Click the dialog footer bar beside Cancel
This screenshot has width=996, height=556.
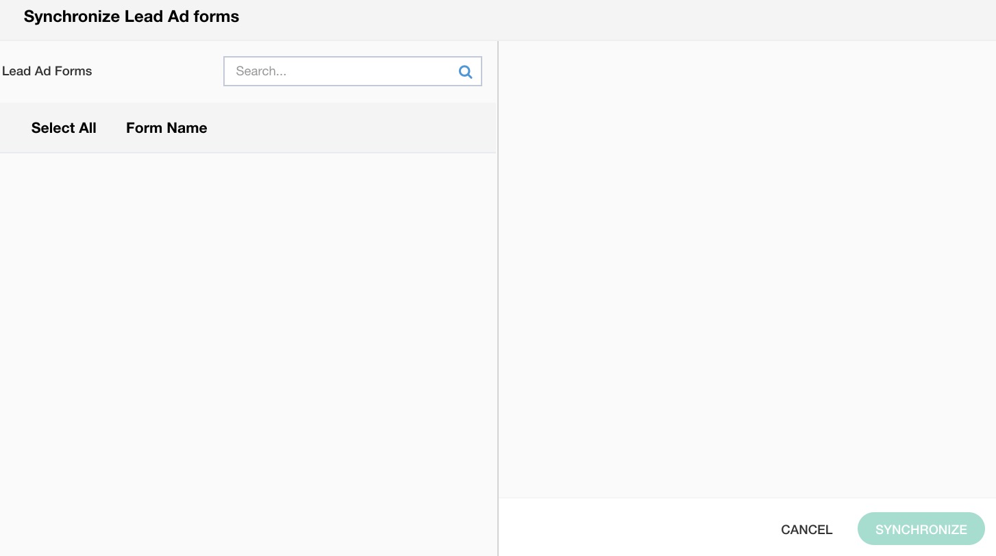tap(637, 528)
